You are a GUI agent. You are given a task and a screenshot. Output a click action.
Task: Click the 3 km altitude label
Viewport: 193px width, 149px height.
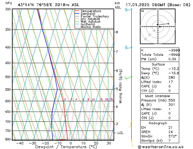pos(117,124)
